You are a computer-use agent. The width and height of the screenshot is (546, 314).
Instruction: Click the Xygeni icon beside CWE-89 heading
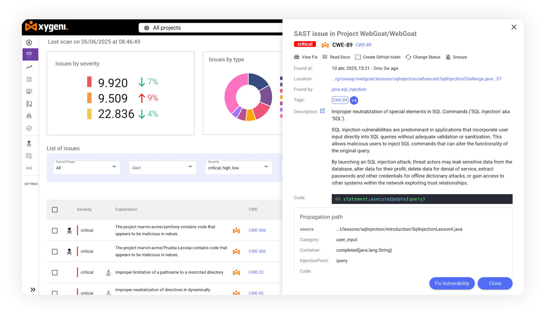pos(325,45)
